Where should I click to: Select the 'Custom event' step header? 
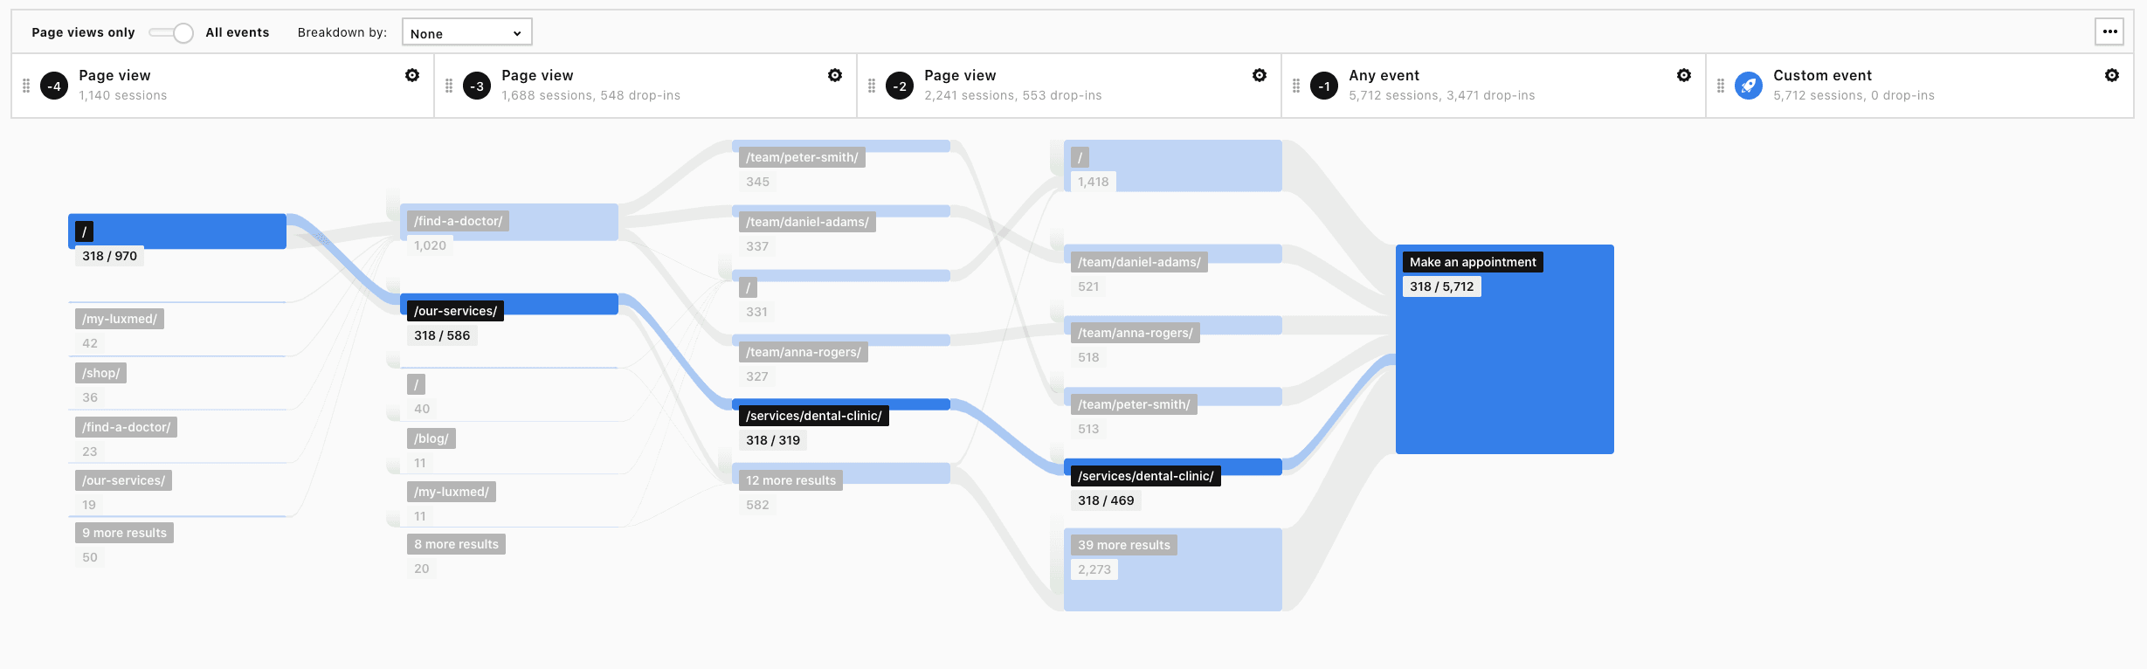[x=1822, y=76]
